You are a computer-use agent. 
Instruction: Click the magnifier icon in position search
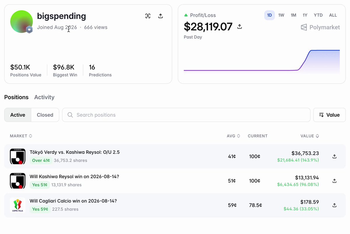[x=70, y=115]
